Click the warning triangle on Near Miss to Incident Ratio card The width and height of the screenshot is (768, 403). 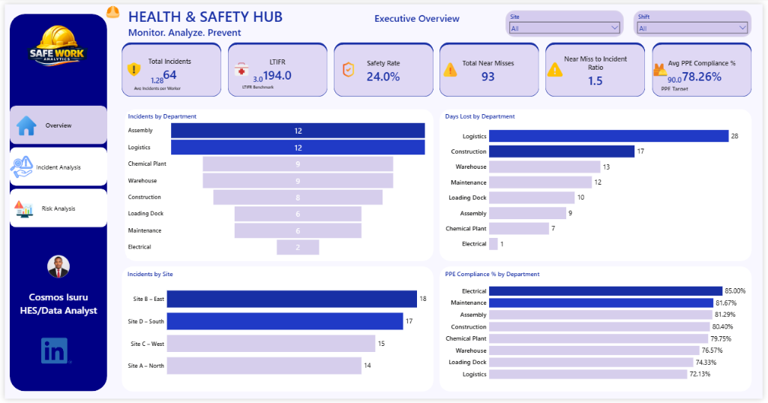(555, 70)
